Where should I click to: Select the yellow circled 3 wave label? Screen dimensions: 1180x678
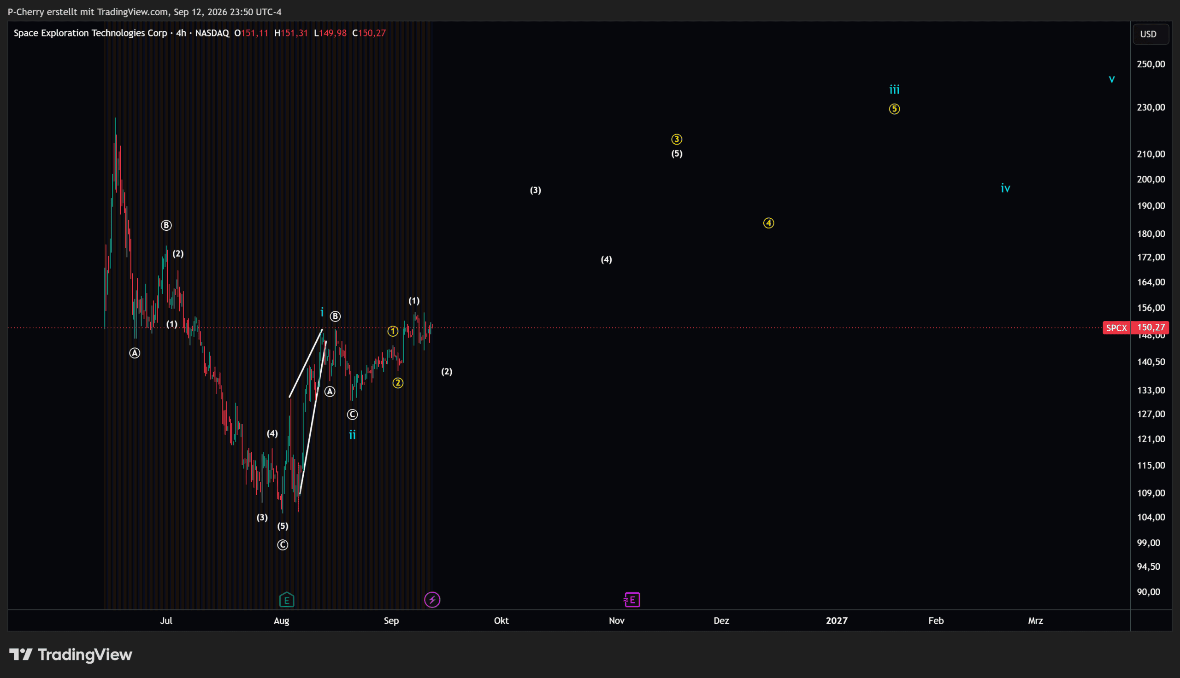676,139
